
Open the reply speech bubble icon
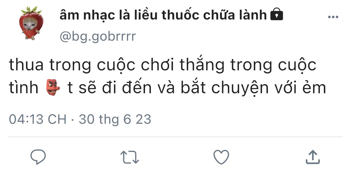coord(38,157)
